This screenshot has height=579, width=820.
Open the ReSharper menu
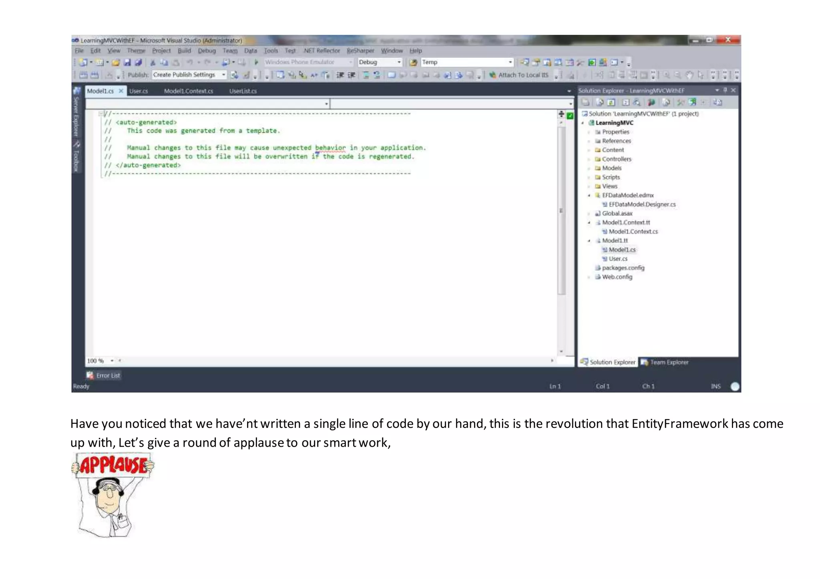point(360,51)
